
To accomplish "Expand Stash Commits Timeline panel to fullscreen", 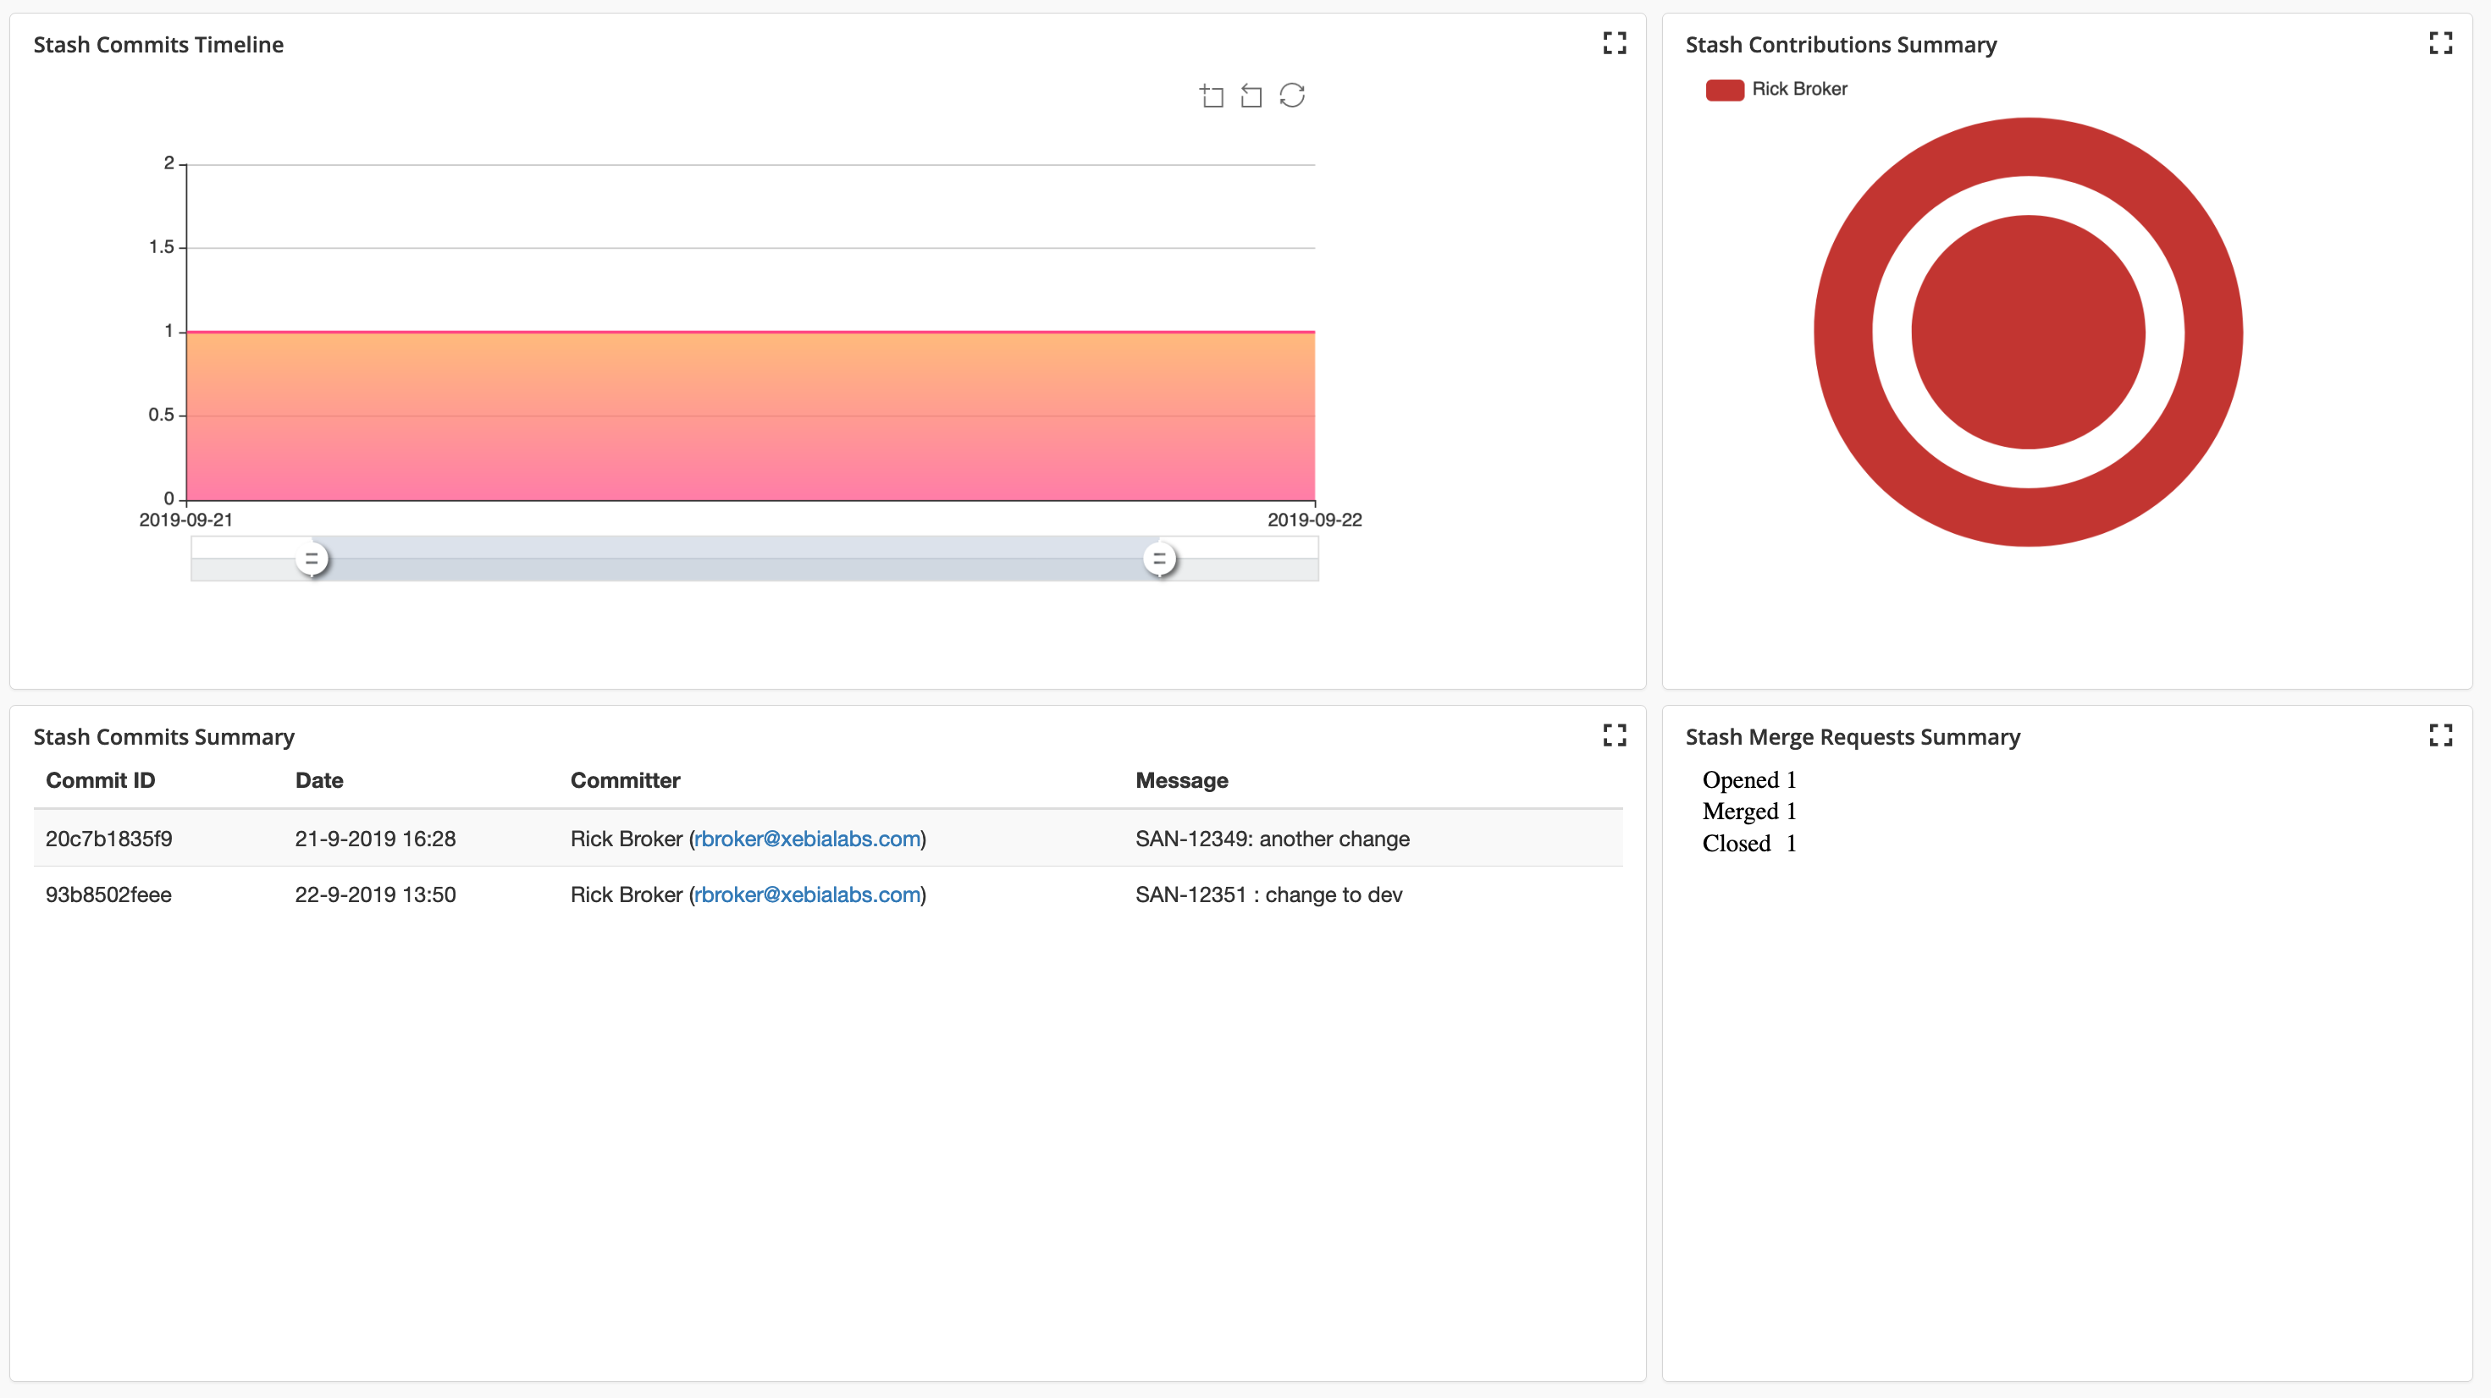I will point(1614,42).
